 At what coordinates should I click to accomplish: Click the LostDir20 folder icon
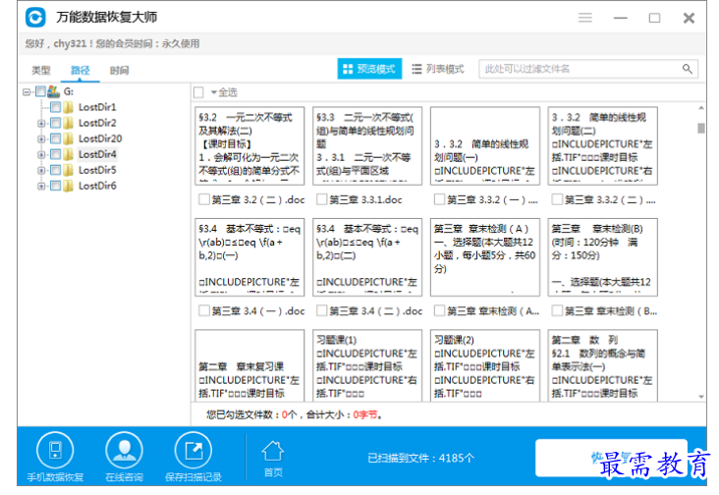point(69,138)
